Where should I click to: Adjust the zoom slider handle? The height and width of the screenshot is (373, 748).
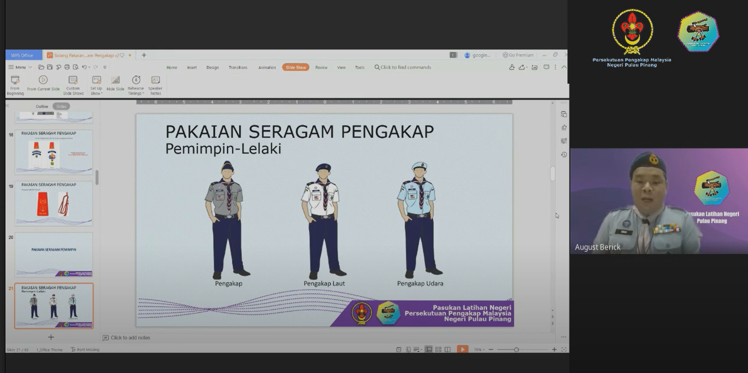[x=516, y=350]
